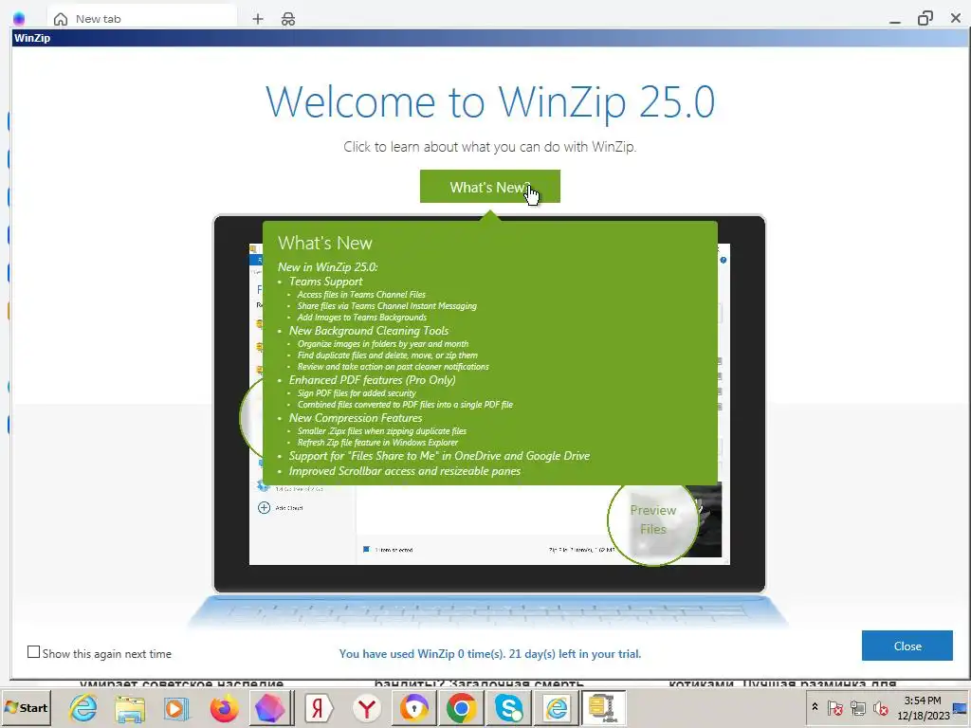Click Improved Scrollbar access and resizeable panes
971x728 pixels.
coord(404,471)
